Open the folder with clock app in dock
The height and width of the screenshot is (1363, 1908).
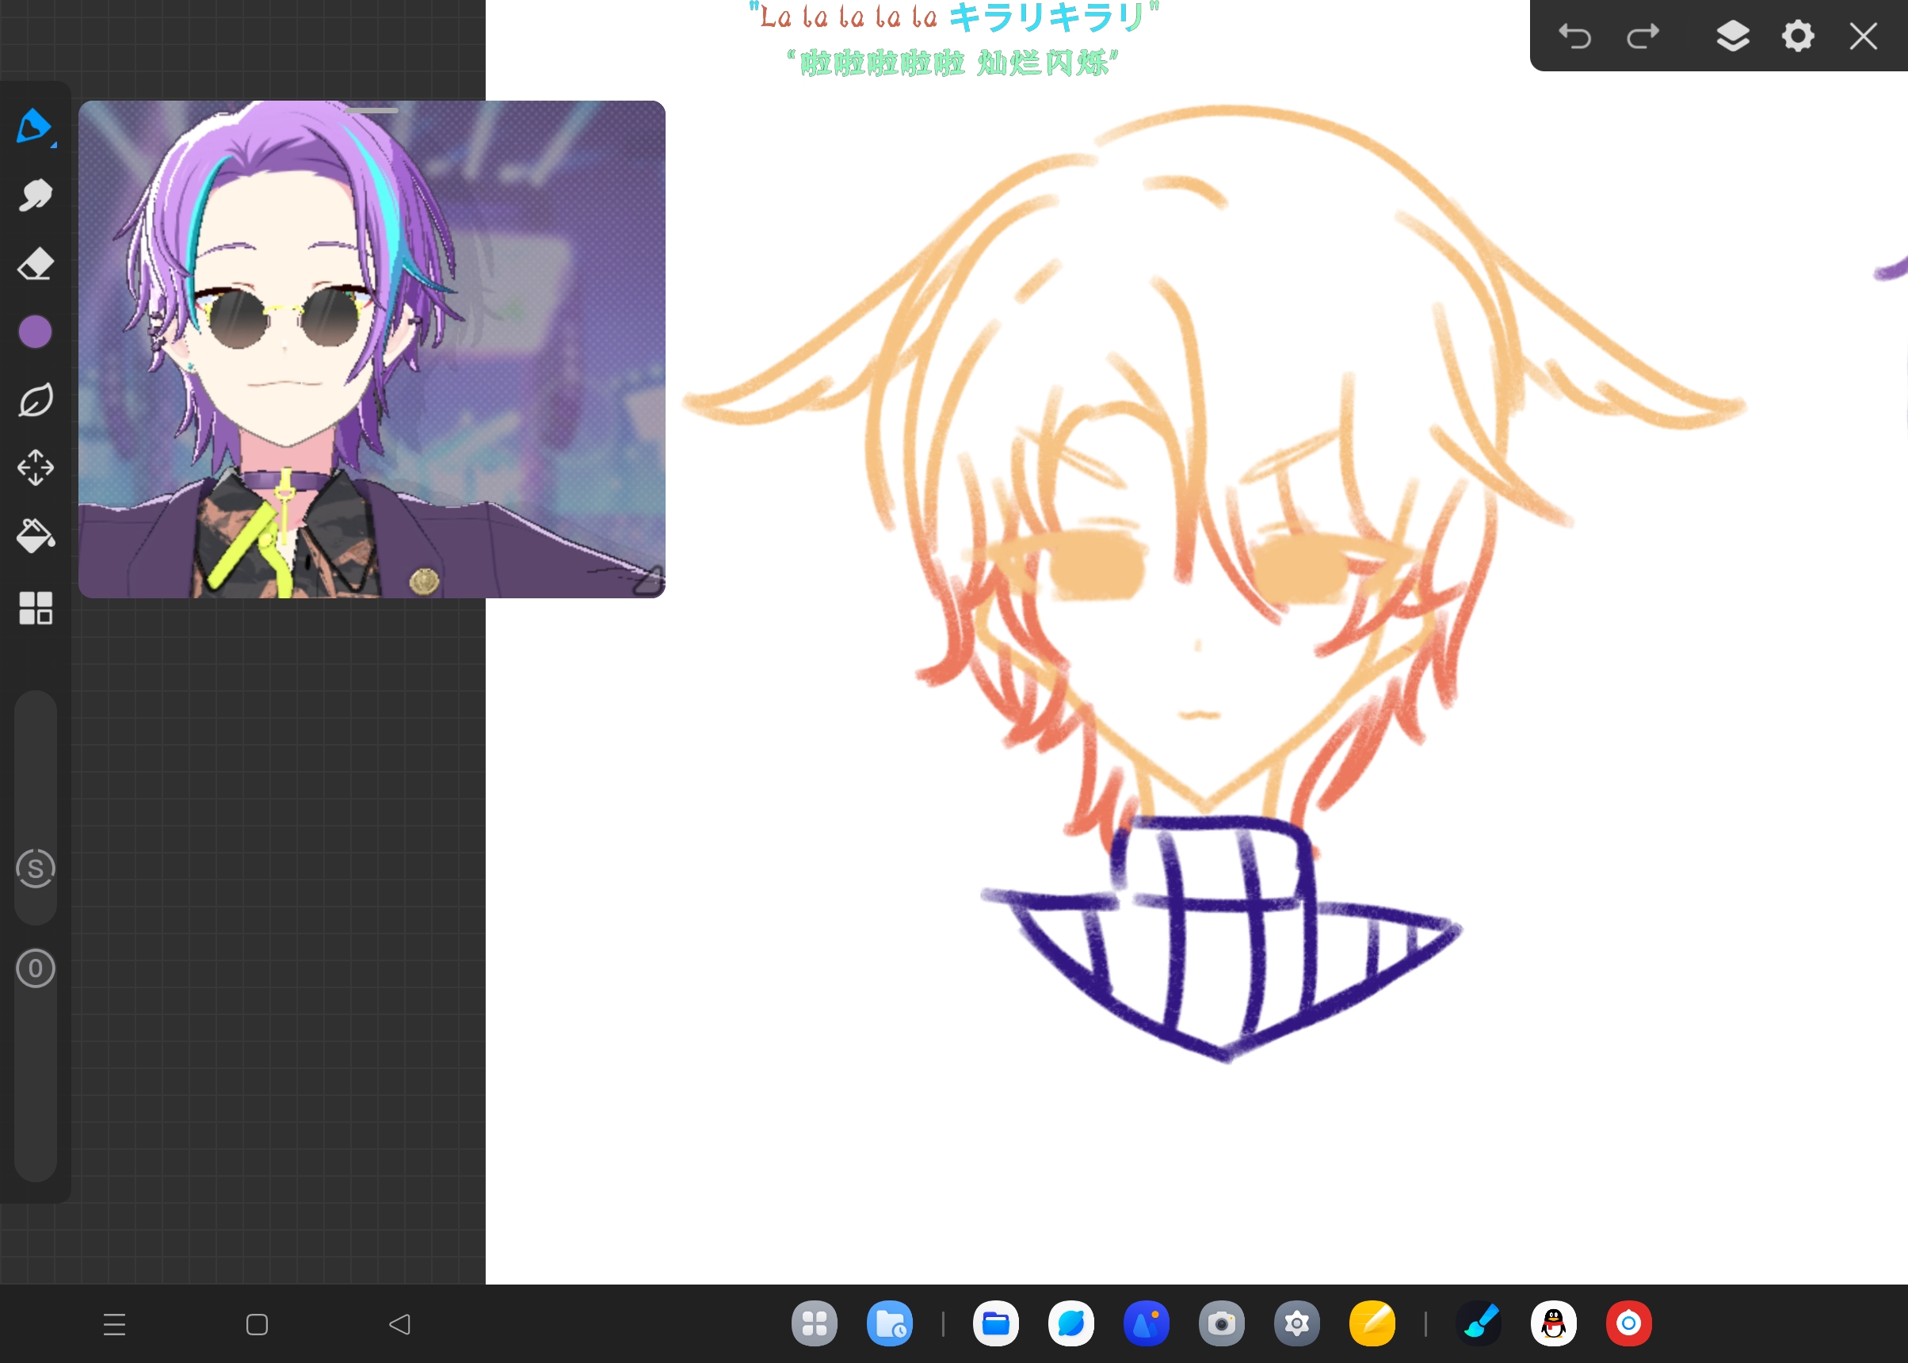coord(889,1323)
